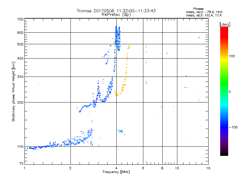Screen dimensions: 245x183
Task: Click the x-axis label '8'
Action: point(162,168)
